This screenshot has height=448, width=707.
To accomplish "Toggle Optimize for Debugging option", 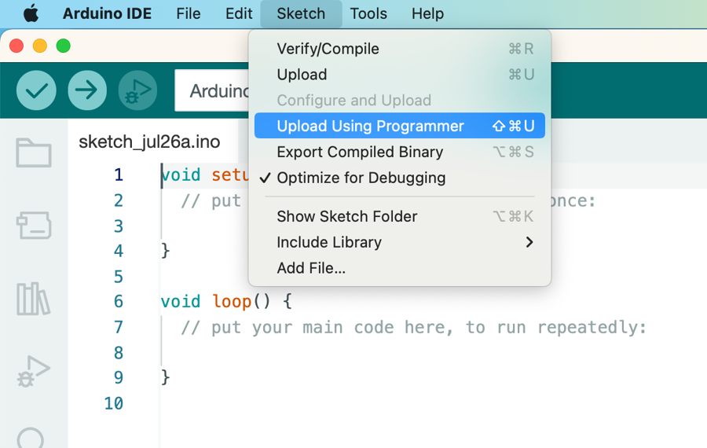I will click(x=361, y=178).
